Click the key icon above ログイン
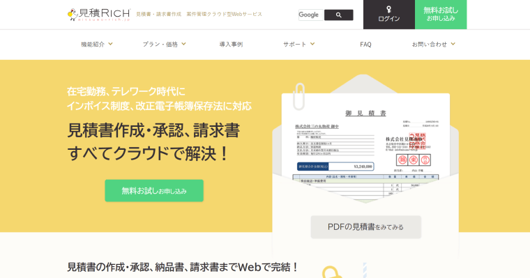Screen dimensions: 530x278 (x=388, y=9)
